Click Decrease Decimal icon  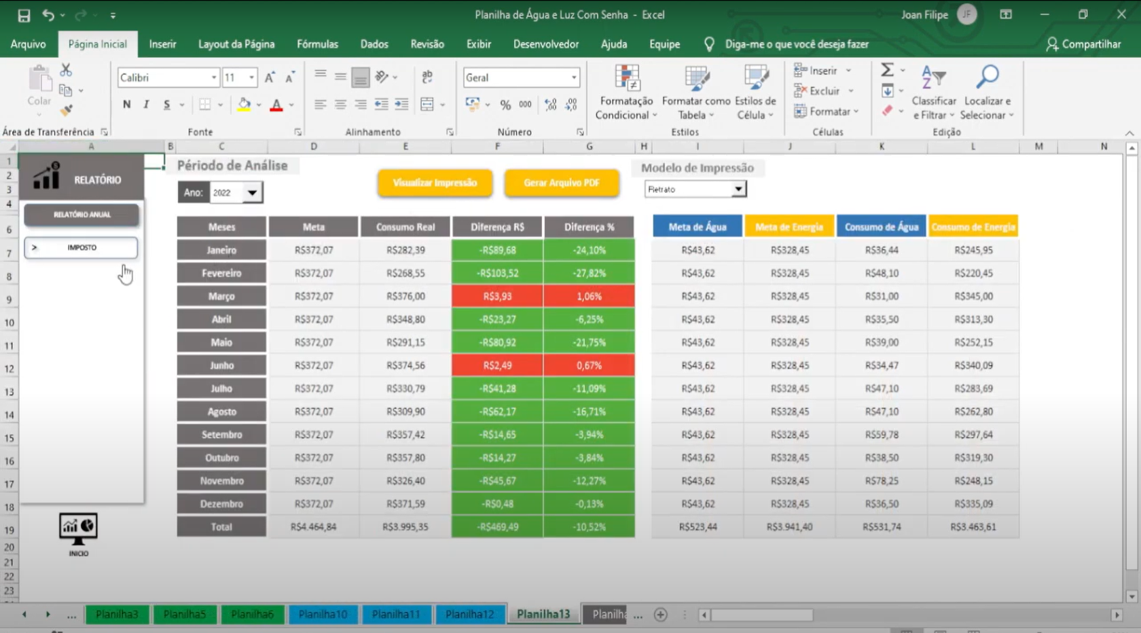[571, 105]
